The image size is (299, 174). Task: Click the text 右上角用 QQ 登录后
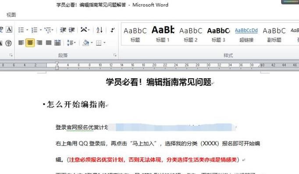tap(80, 143)
